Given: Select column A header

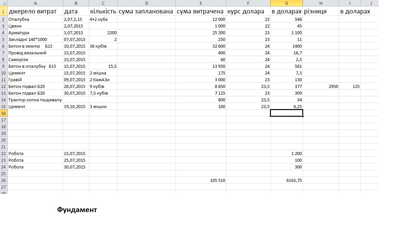Looking at the screenshot, I should pyautogui.click(x=35, y=3).
